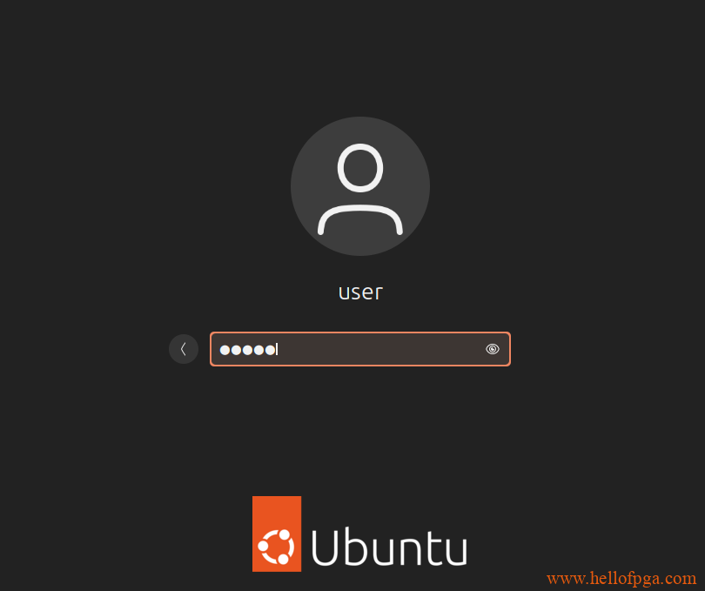Open the www.hellofpga.com watermark link
The height and width of the screenshot is (591, 705).
click(x=621, y=579)
